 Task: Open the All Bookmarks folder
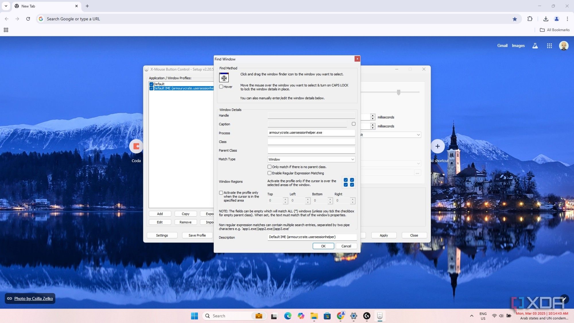pos(555,30)
